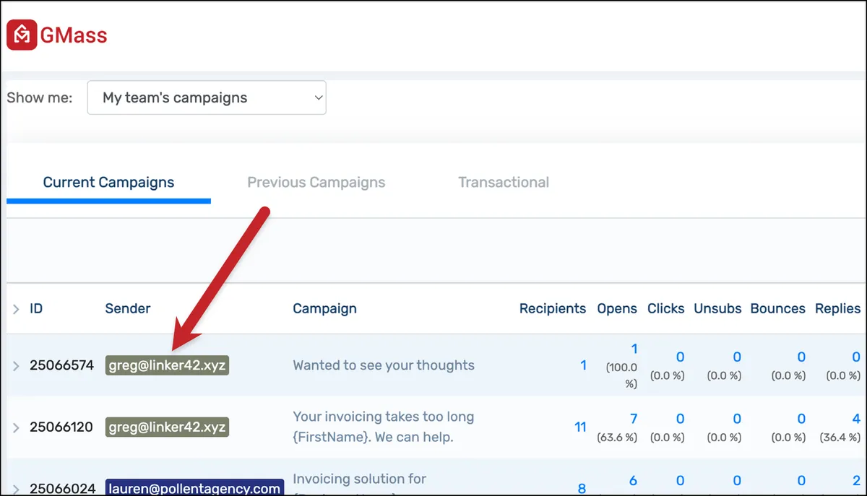Click unsubs count 0 for campaign 25066574
The height and width of the screenshot is (496, 867).
(x=737, y=357)
